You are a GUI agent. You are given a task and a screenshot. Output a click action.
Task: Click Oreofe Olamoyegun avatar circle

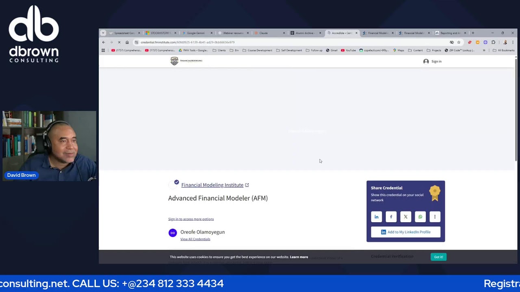coord(173,233)
